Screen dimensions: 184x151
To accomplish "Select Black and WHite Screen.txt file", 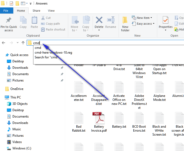I will pyautogui.click(x=159, y=124).
